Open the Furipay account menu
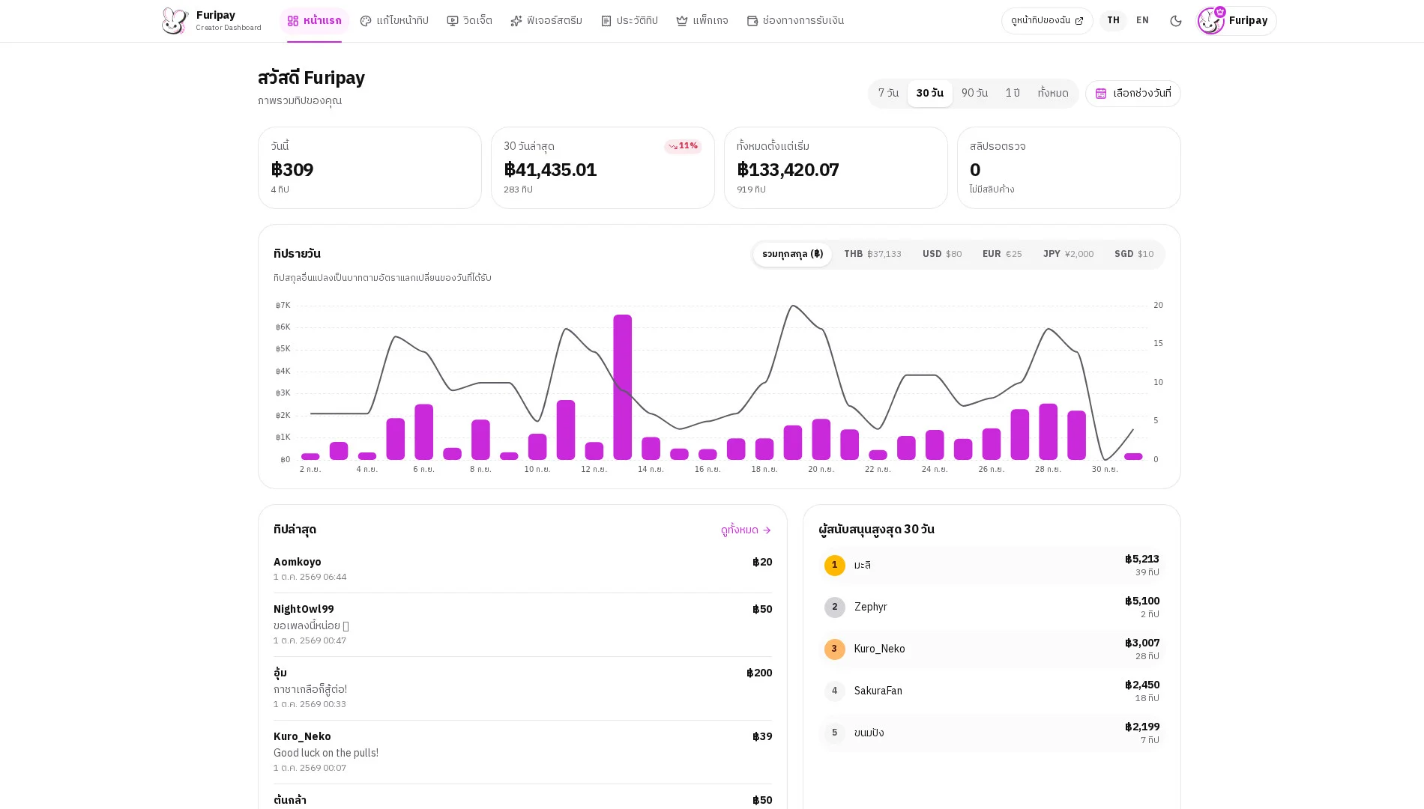This screenshot has width=1424, height=809. pos(1237,21)
